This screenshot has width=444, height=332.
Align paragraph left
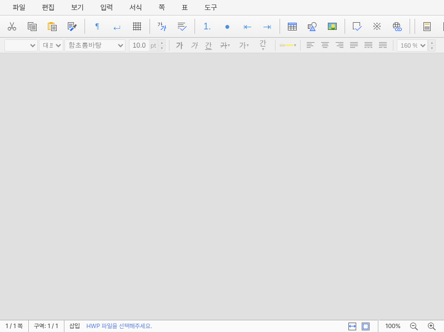(310, 45)
